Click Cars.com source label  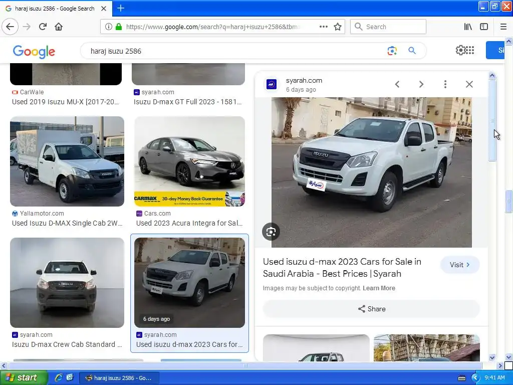click(157, 214)
